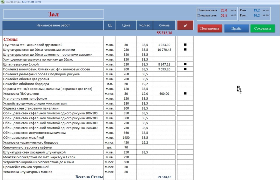Click the red checkmark header button
The width and height of the screenshot is (280, 180).
click(185, 25)
